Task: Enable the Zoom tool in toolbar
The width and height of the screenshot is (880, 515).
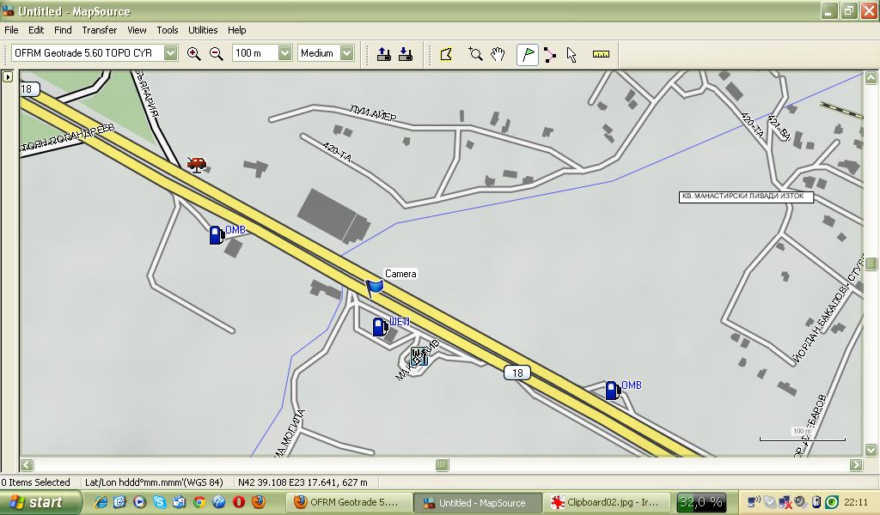Action: [x=475, y=54]
